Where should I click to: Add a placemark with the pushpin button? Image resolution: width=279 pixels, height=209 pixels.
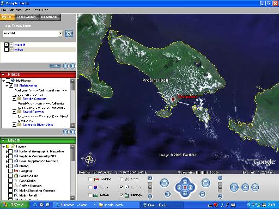point(234,187)
